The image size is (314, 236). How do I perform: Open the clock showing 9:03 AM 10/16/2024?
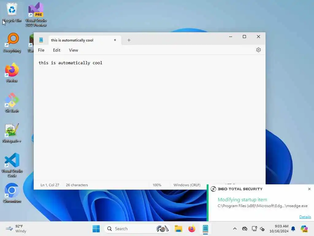(279, 229)
